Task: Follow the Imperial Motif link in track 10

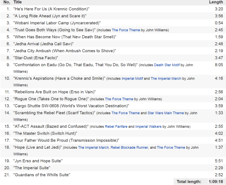Action: (x=132, y=78)
